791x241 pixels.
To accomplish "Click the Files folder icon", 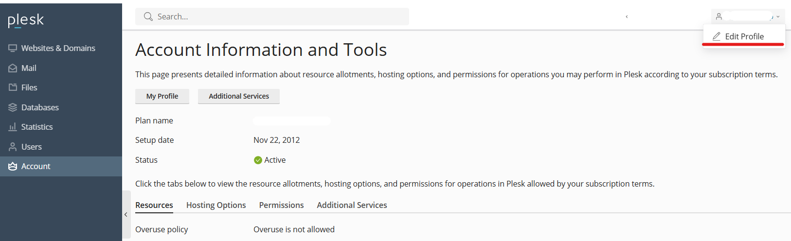I will (13, 87).
